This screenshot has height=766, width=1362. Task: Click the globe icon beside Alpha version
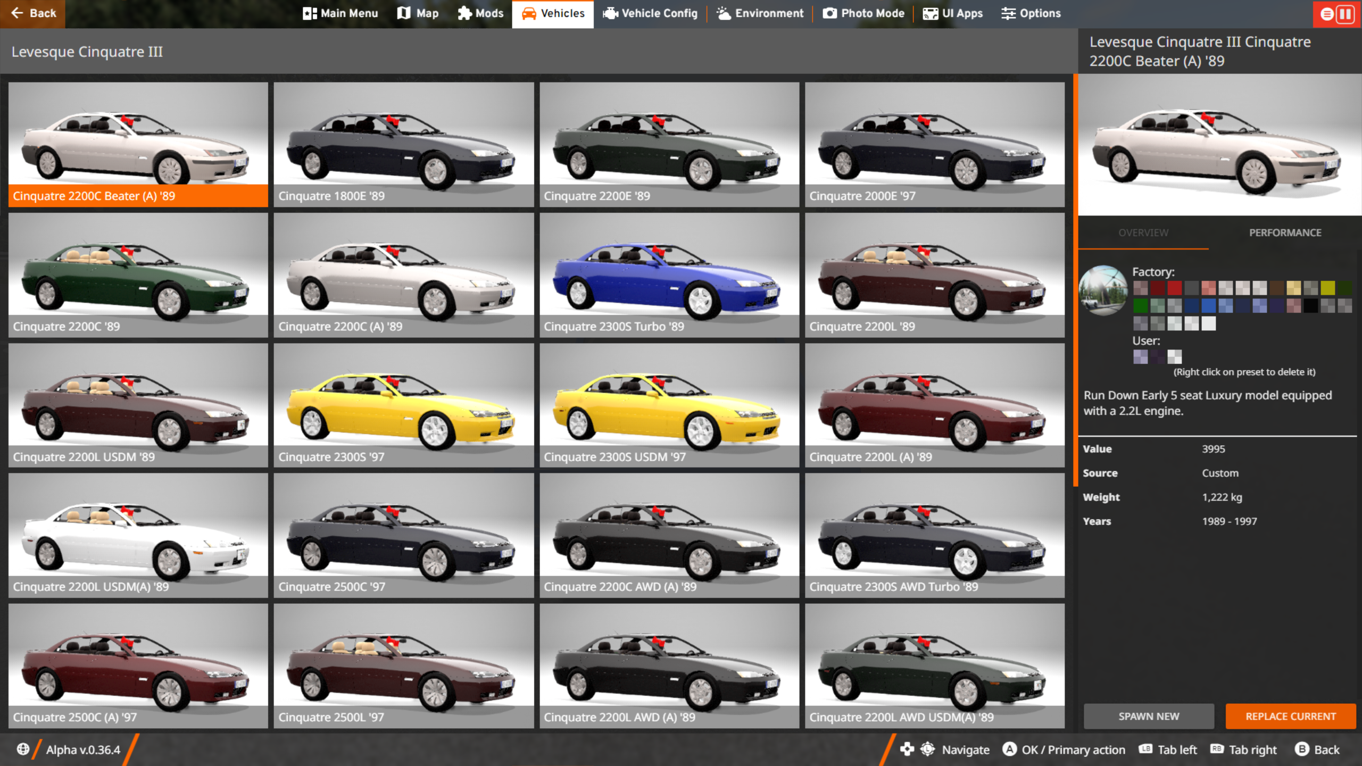click(x=23, y=749)
